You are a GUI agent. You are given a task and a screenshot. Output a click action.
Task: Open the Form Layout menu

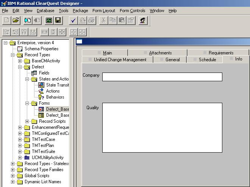104,11
